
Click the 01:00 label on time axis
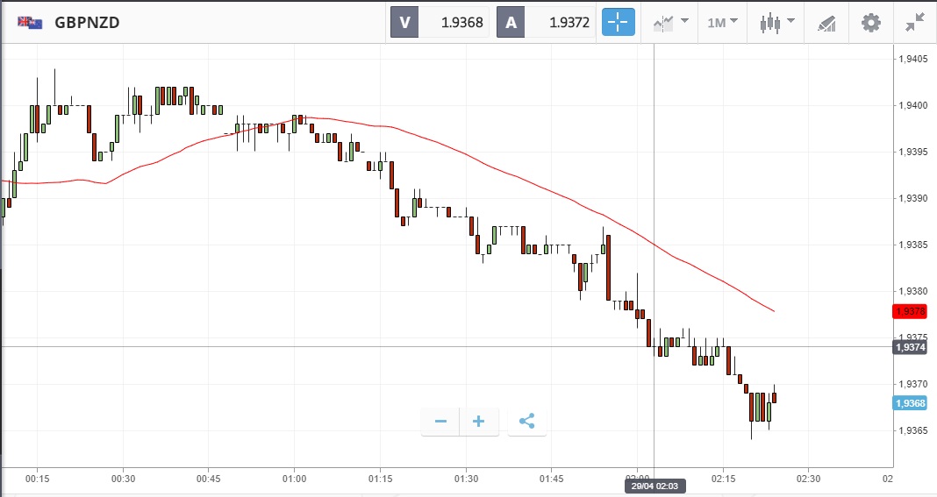click(294, 479)
